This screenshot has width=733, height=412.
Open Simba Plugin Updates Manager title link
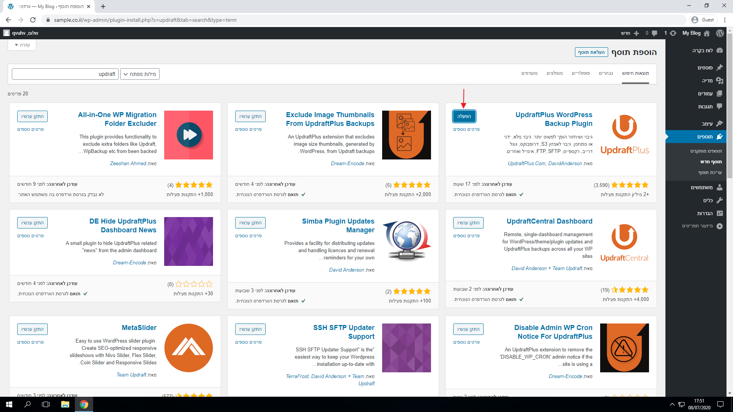(x=338, y=225)
